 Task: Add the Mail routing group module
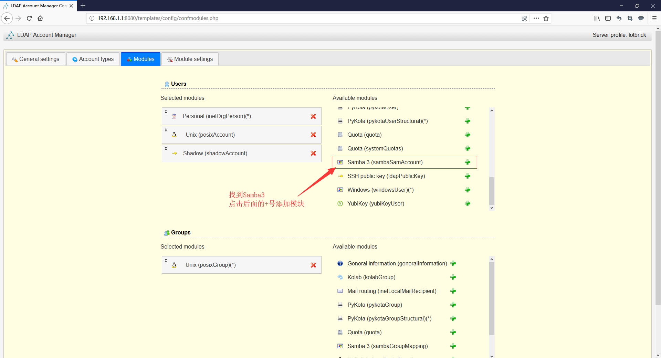click(453, 291)
